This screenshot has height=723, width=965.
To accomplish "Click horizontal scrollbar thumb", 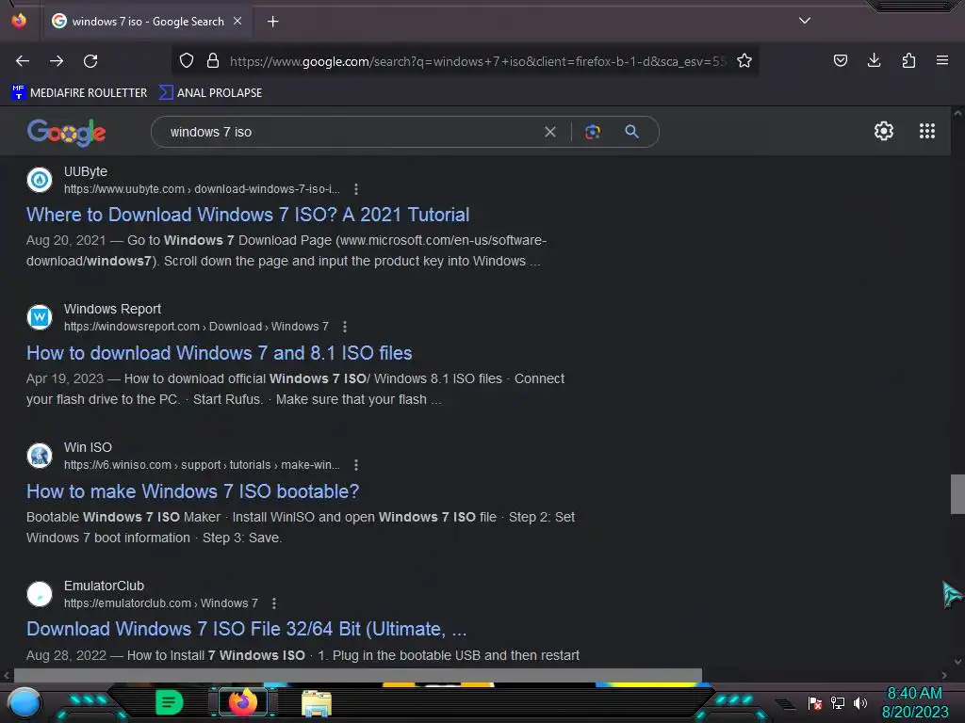I will (x=357, y=675).
